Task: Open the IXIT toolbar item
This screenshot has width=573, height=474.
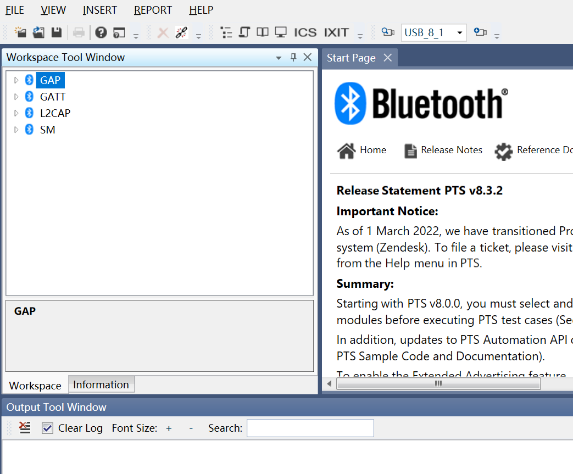Action: [336, 32]
